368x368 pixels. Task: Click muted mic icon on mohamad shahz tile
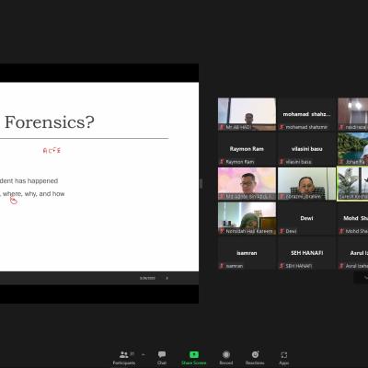(282, 127)
